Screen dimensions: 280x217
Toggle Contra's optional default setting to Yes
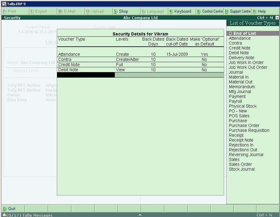coord(204,59)
